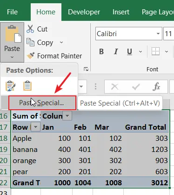Select the 'Sum of' pivot cell
Image resolution: width=174 pixels, height=195 pixels.
(26, 116)
